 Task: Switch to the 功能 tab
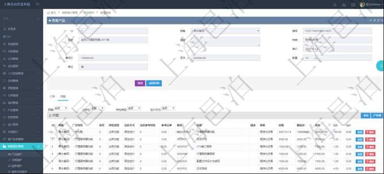coord(63,96)
